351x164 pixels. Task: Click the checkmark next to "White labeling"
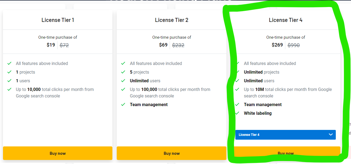click(x=237, y=113)
